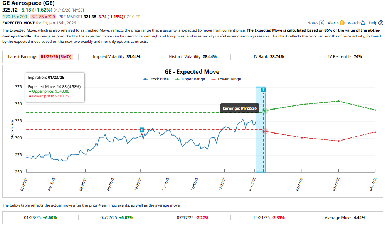Click the red ask box 321.85 x 320

tap(43, 17)
